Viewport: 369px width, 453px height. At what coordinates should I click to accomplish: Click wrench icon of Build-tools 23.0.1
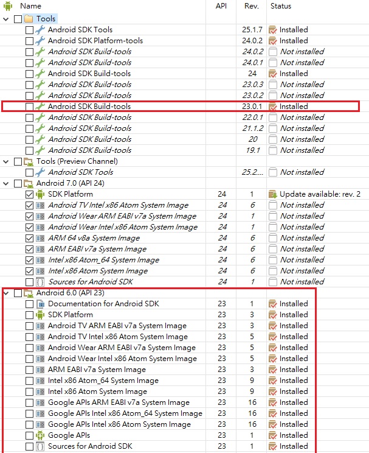tap(40, 107)
